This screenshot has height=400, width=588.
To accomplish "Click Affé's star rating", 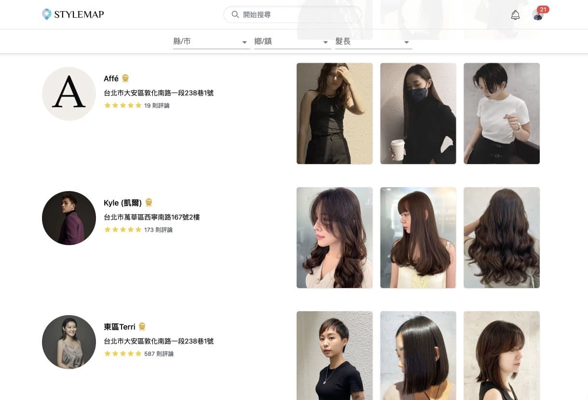I will (x=123, y=105).
